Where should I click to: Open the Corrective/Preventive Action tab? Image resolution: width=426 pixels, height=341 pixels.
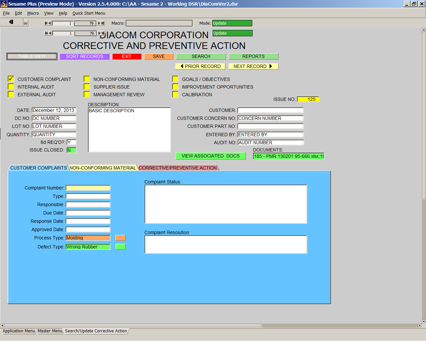(x=178, y=168)
